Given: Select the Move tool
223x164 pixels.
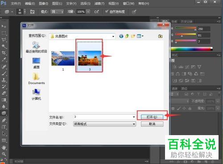Looking at the screenshot, I should tap(4, 26).
